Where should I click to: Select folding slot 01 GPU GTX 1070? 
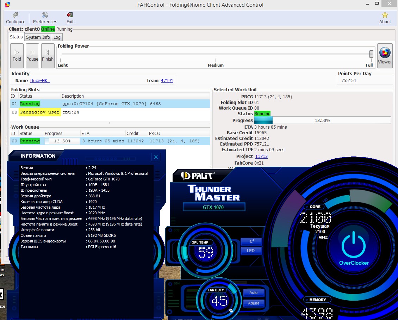tap(110, 104)
